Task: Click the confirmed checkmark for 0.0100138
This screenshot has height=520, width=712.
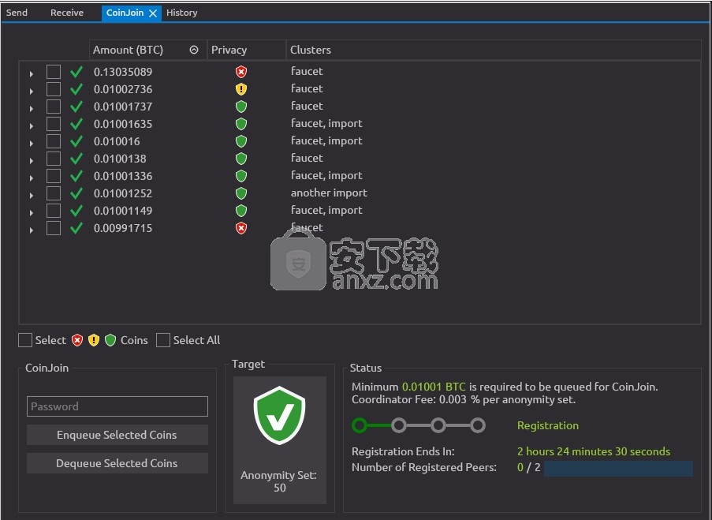Action: pyautogui.click(x=76, y=159)
